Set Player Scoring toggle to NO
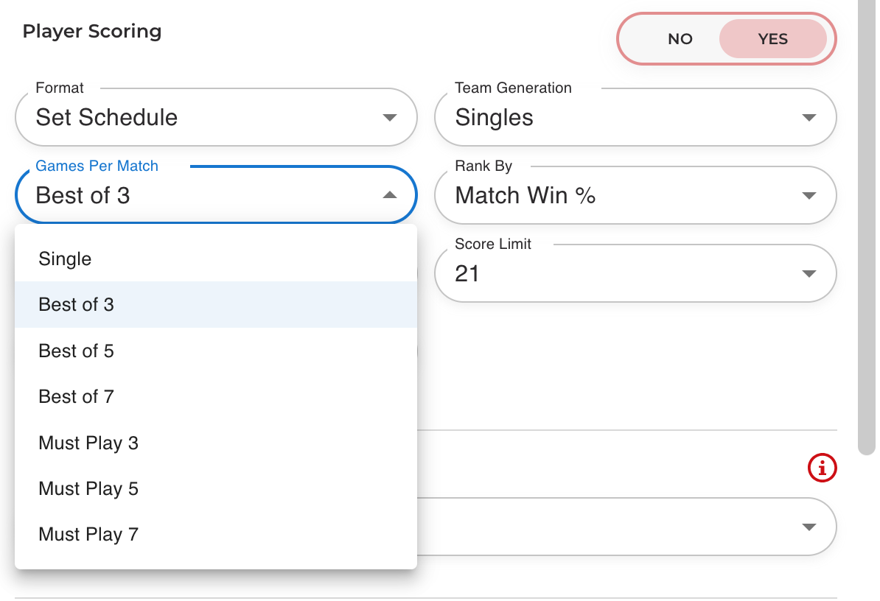This screenshot has width=880, height=601. [x=680, y=39]
